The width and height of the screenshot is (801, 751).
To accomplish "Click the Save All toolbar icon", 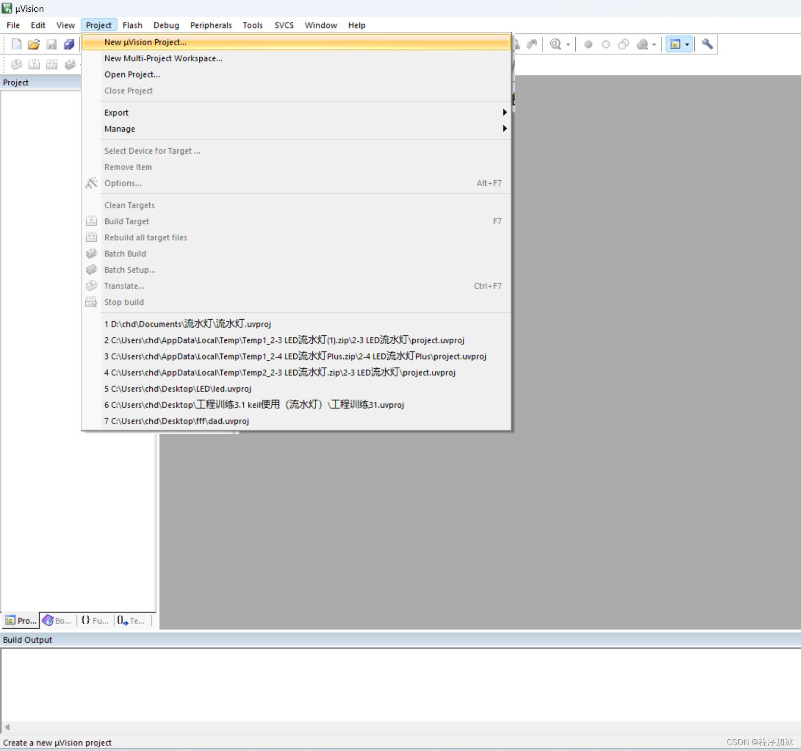I will (x=69, y=45).
